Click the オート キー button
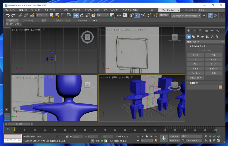228x146 pixels. click(174, 136)
